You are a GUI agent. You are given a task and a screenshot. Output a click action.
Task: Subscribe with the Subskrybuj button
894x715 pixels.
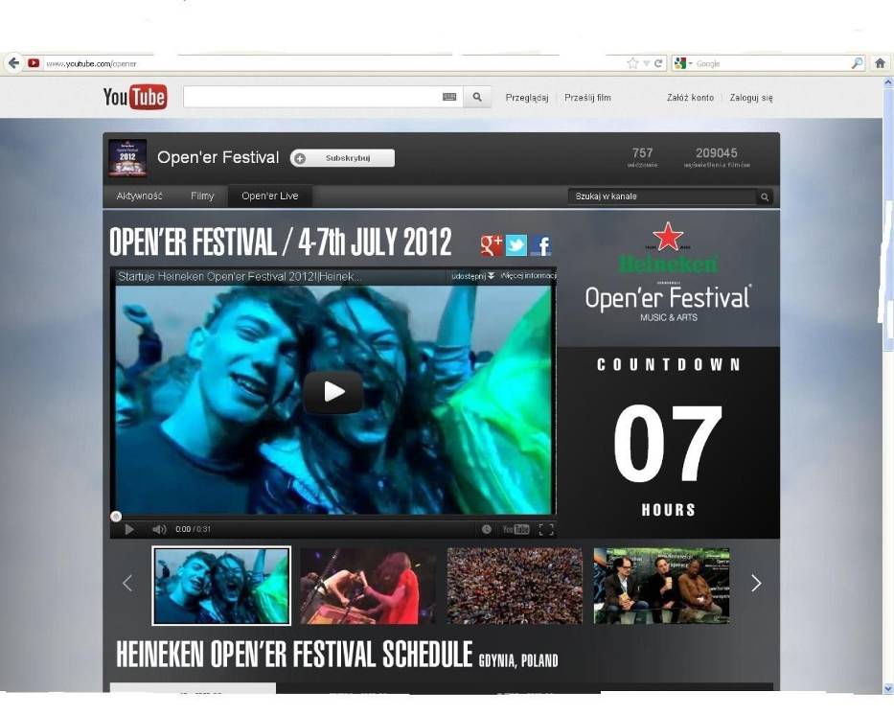pos(342,158)
